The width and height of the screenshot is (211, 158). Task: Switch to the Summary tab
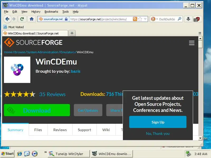click(16, 130)
